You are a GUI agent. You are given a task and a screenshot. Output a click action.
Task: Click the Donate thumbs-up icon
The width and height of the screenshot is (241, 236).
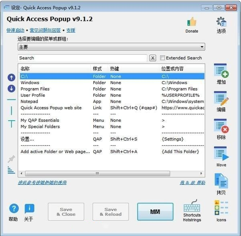(x=192, y=22)
